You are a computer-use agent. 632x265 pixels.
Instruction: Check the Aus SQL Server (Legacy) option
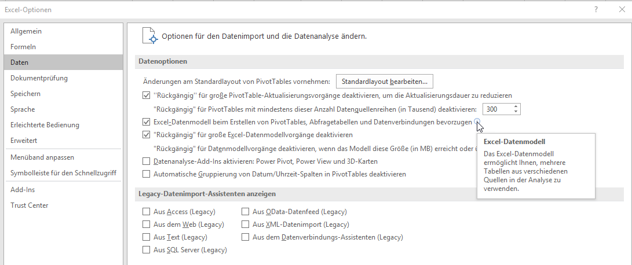pyautogui.click(x=146, y=250)
